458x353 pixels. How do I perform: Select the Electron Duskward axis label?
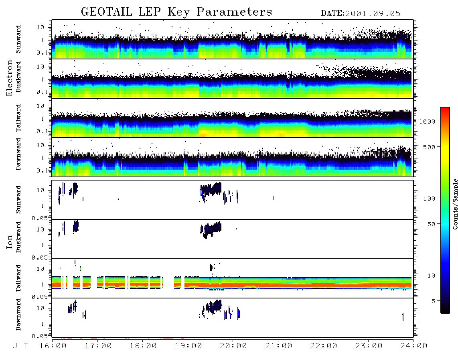(x=18, y=77)
